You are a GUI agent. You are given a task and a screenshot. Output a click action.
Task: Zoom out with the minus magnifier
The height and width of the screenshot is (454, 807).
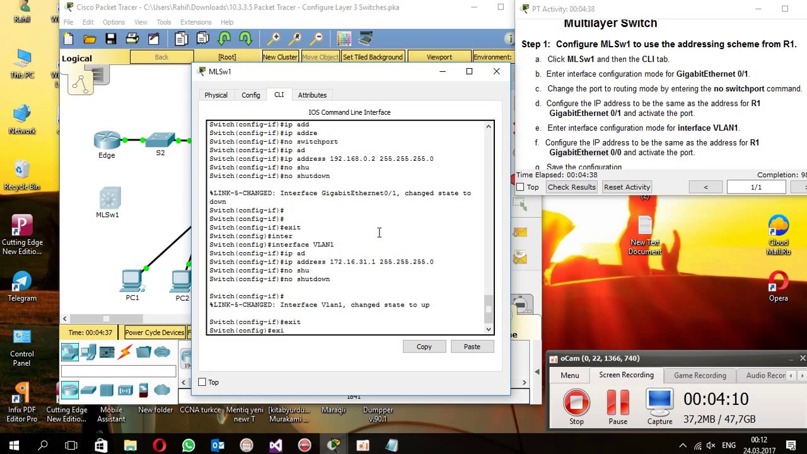(316, 39)
